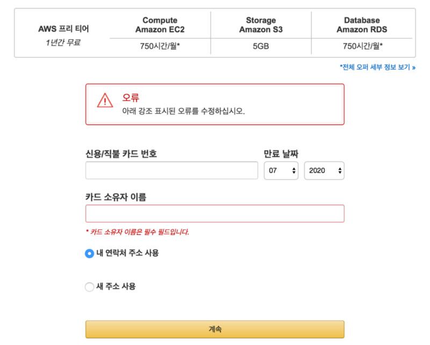Open the expiry year 2020 dropdown
The width and height of the screenshot is (430, 345).
click(x=324, y=171)
